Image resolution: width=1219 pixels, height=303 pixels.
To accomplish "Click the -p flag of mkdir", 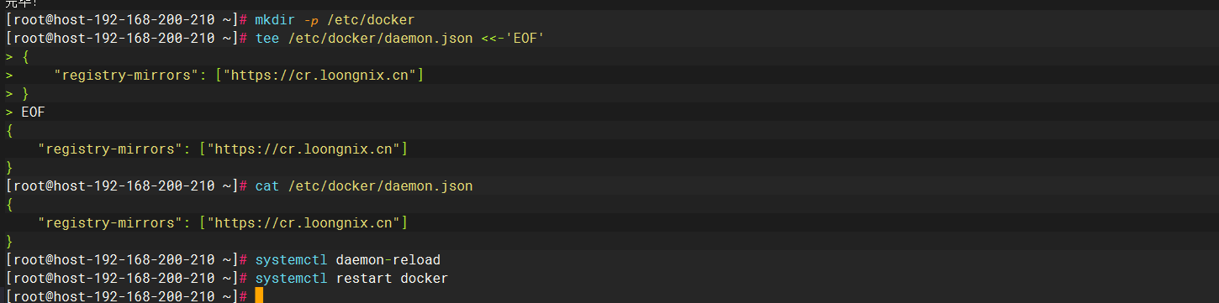I will 309,18.
